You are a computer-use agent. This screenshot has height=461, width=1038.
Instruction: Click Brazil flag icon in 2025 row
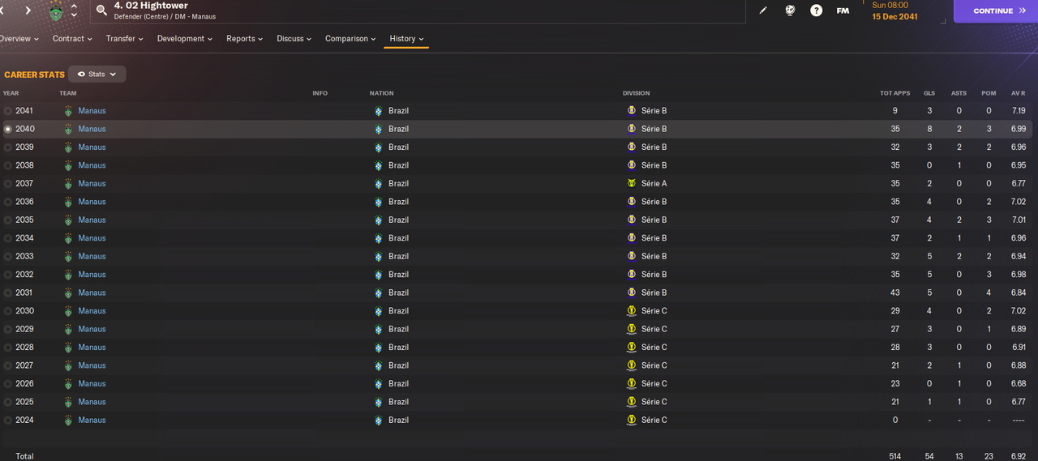[378, 402]
